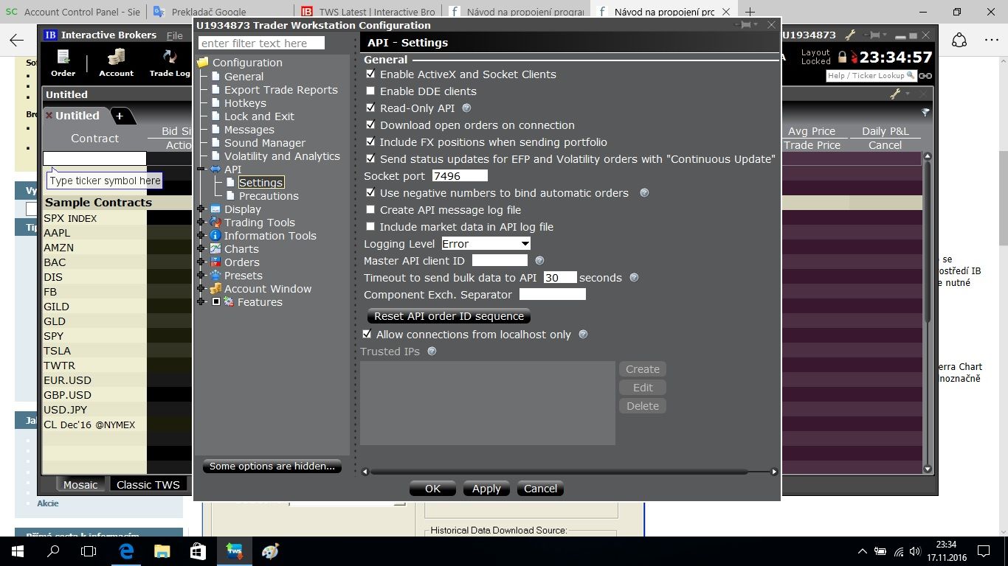Screen dimensions: 1008x566
Task: Expand the Orders tree node
Action: [x=201, y=262]
